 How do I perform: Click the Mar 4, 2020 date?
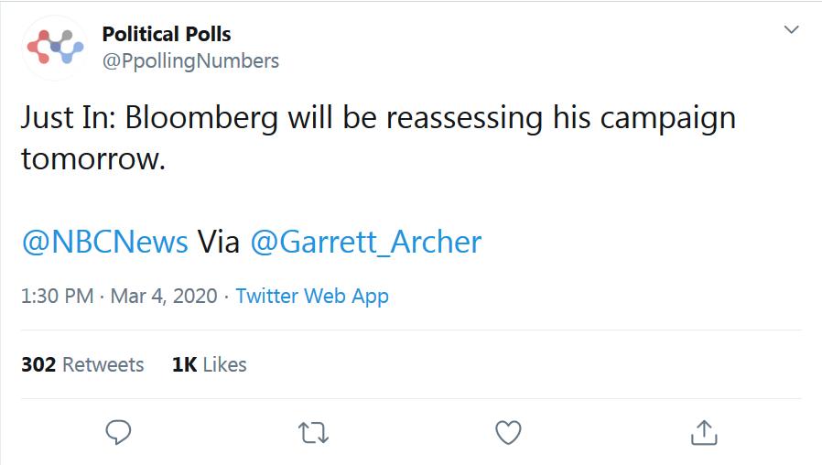pyautogui.click(x=164, y=297)
